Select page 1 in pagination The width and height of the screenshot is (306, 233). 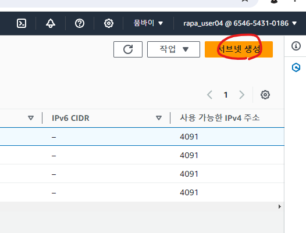226,95
